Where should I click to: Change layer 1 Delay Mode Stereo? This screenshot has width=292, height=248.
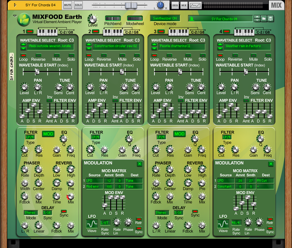point(31,213)
